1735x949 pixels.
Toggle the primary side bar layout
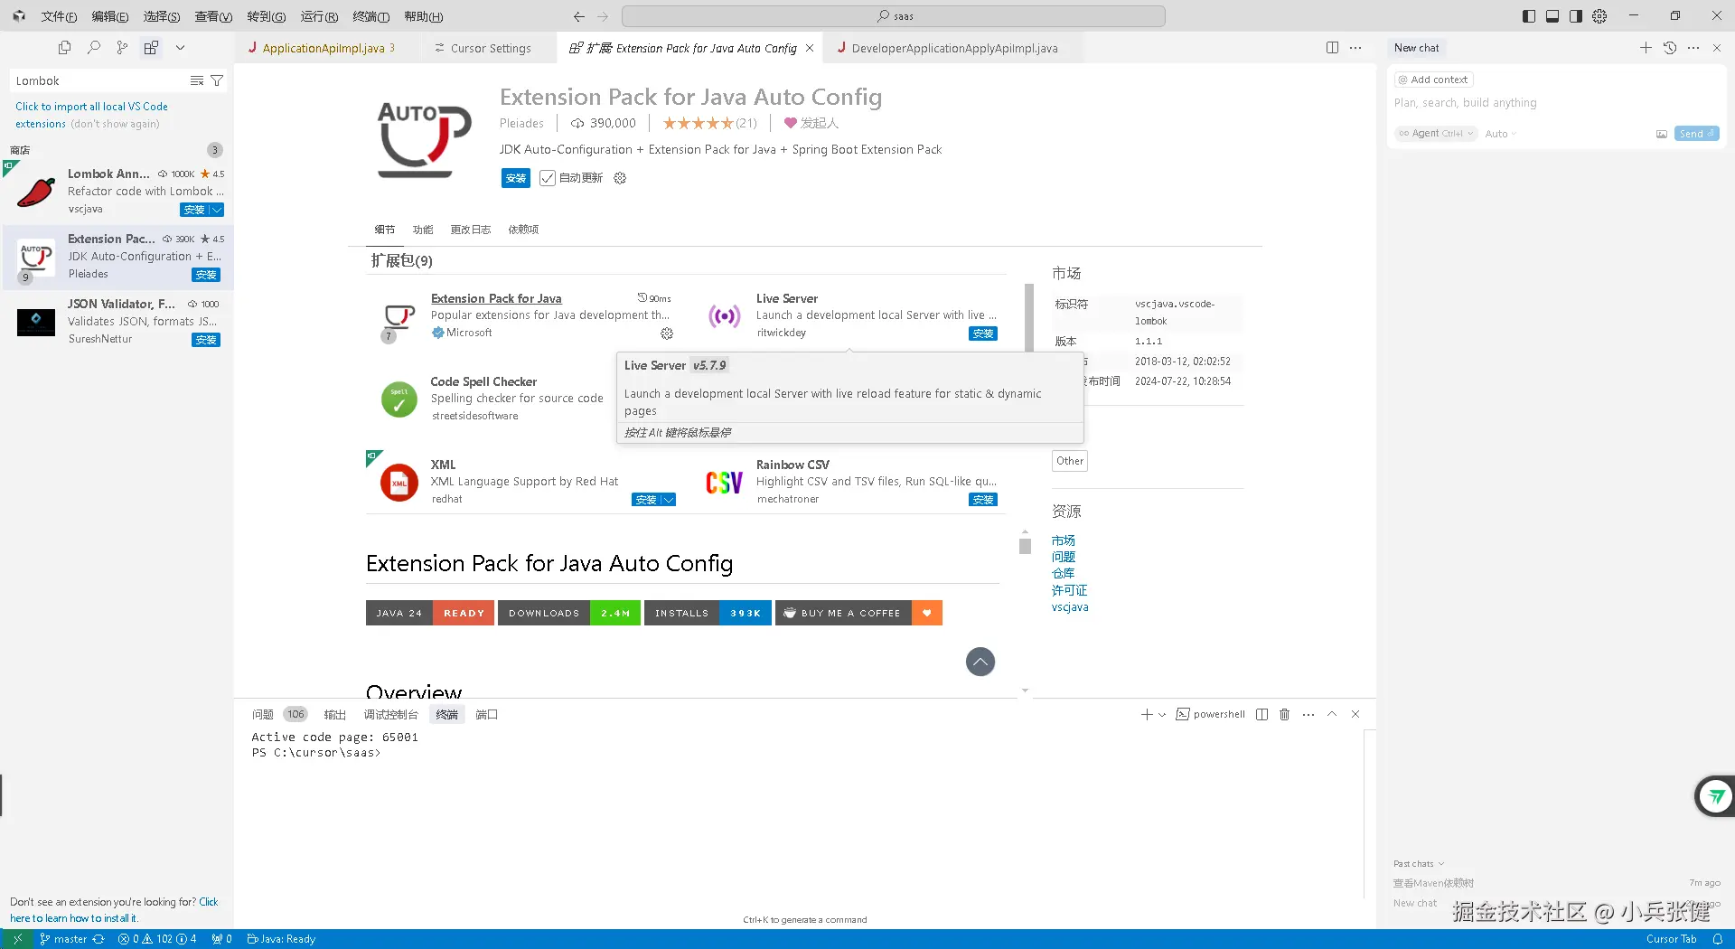(1529, 16)
